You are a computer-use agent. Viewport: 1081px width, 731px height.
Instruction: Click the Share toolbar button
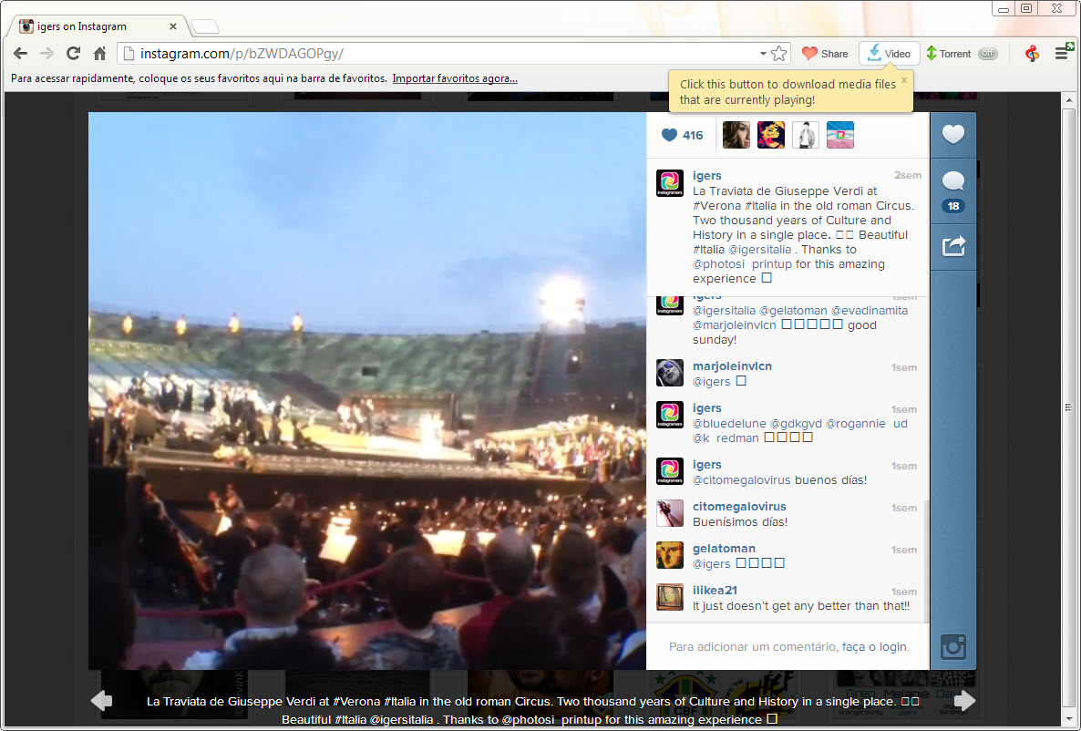tap(824, 54)
